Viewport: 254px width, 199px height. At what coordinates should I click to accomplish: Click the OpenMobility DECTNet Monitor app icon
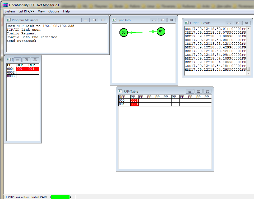click(x=6, y=5)
